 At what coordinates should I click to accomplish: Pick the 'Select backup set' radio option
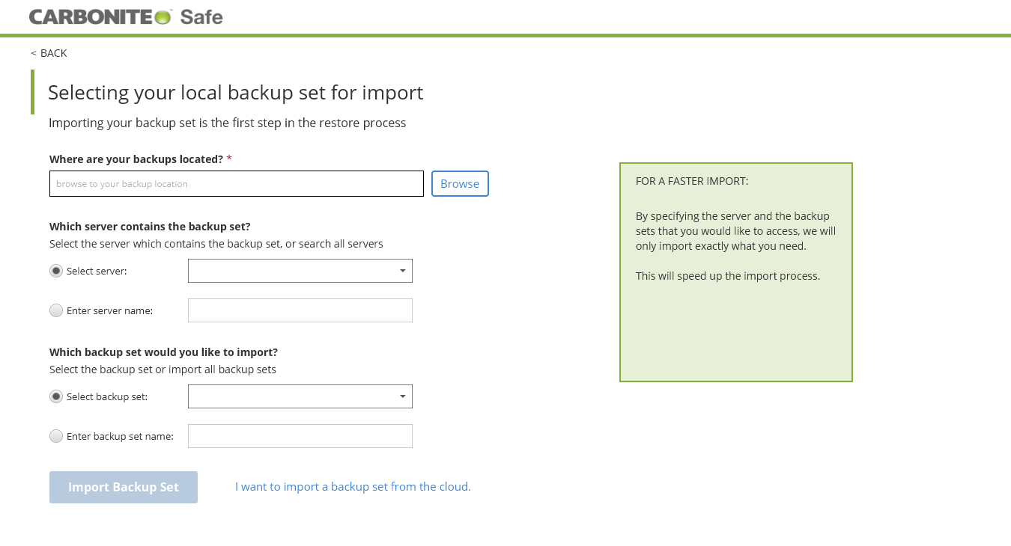(x=56, y=396)
